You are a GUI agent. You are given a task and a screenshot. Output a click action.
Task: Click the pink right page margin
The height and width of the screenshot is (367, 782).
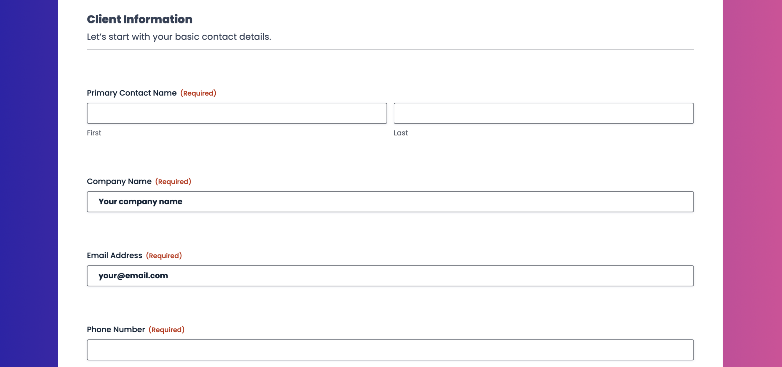click(x=752, y=183)
